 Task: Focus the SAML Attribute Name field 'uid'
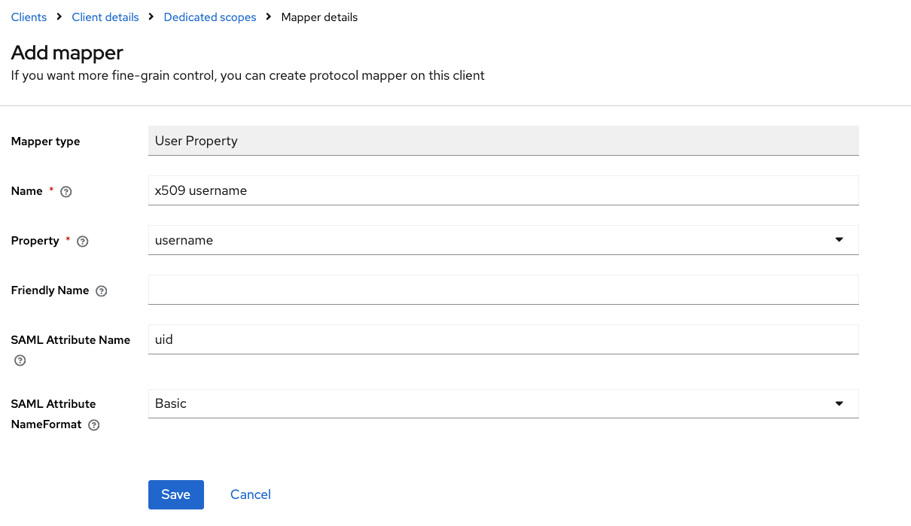point(503,339)
